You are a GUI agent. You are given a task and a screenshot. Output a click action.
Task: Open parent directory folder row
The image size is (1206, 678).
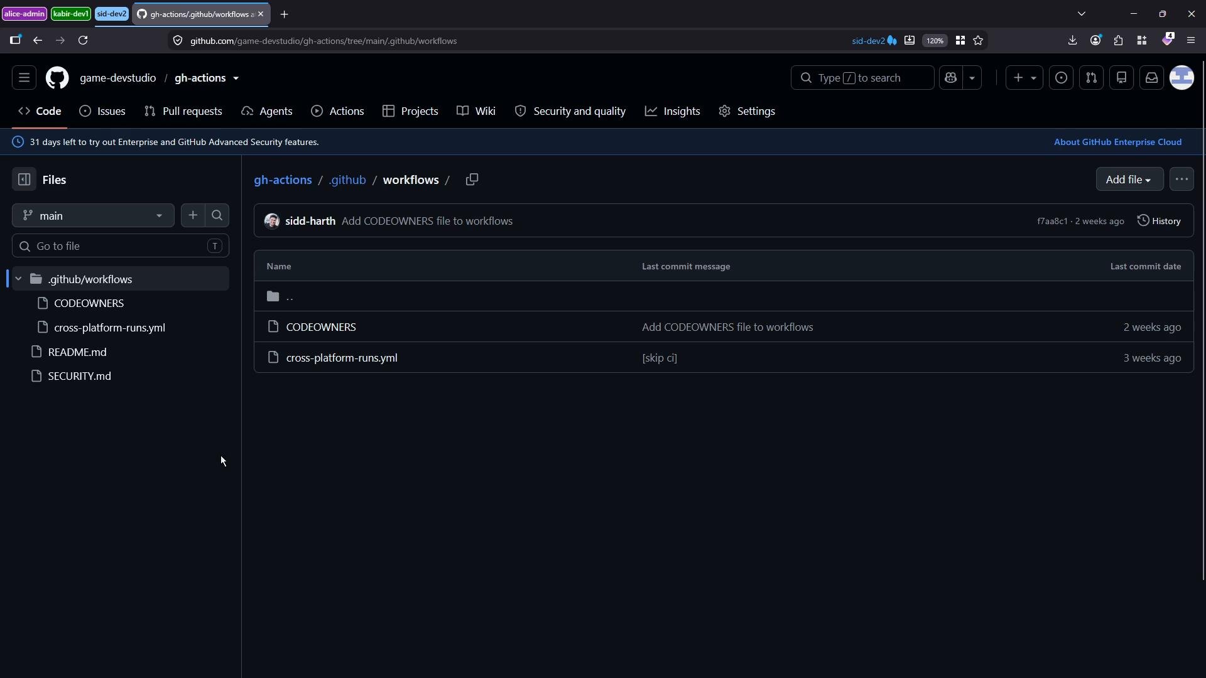coord(724,296)
